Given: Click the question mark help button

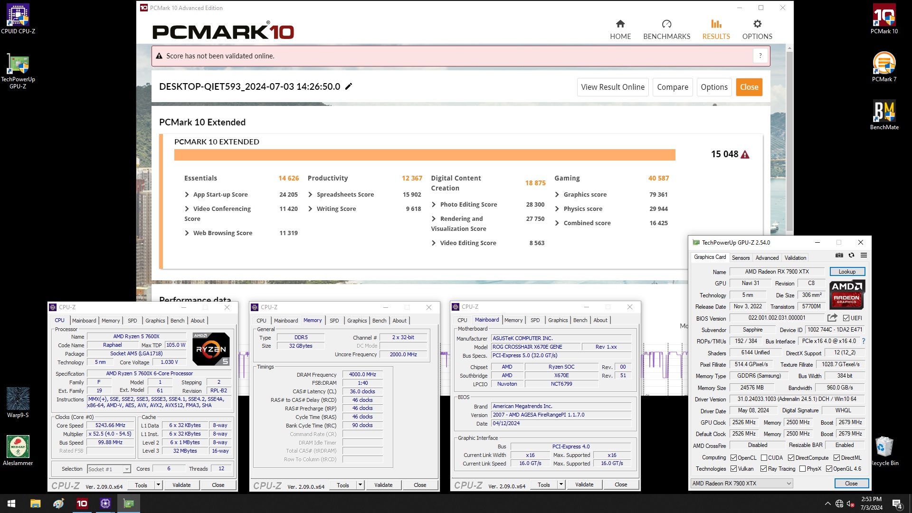Looking at the screenshot, I should (760, 56).
